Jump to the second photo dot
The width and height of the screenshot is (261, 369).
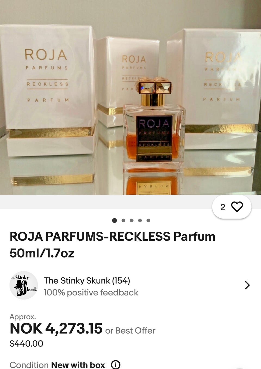(123, 220)
